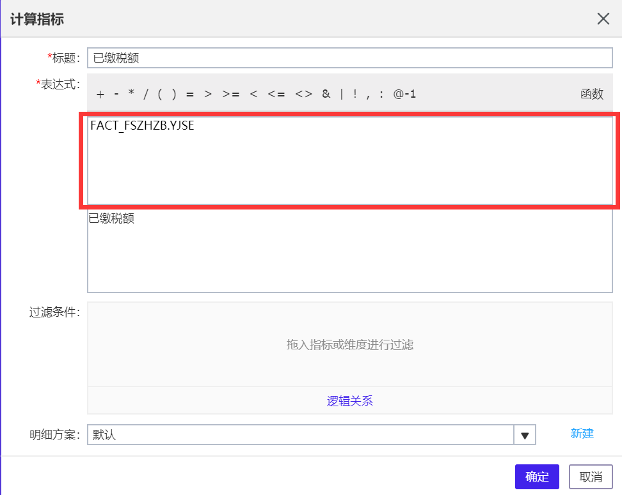Insert the greater-than-or-equal operator
The width and height of the screenshot is (622, 495).
coord(231,95)
